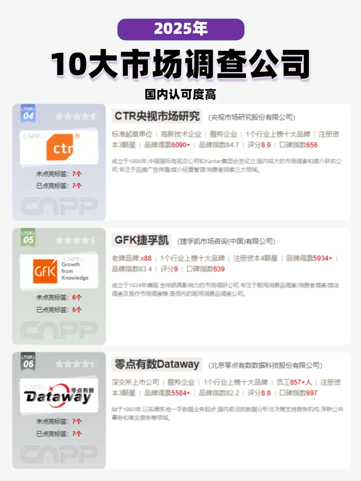
Task: Click 评分9 score
Action: 169,269
